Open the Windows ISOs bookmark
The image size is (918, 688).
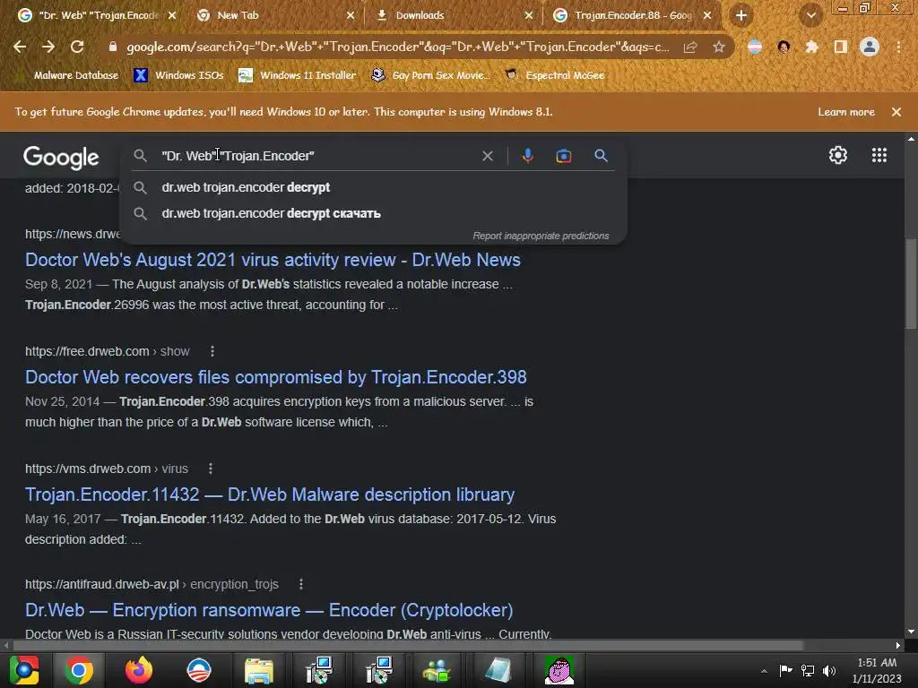click(179, 75)
